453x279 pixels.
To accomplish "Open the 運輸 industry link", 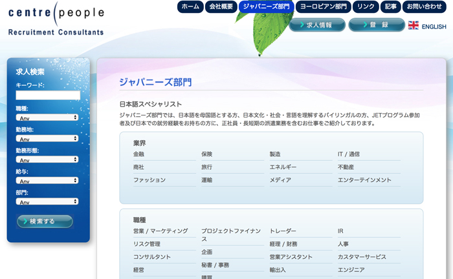I will (207, 180).
